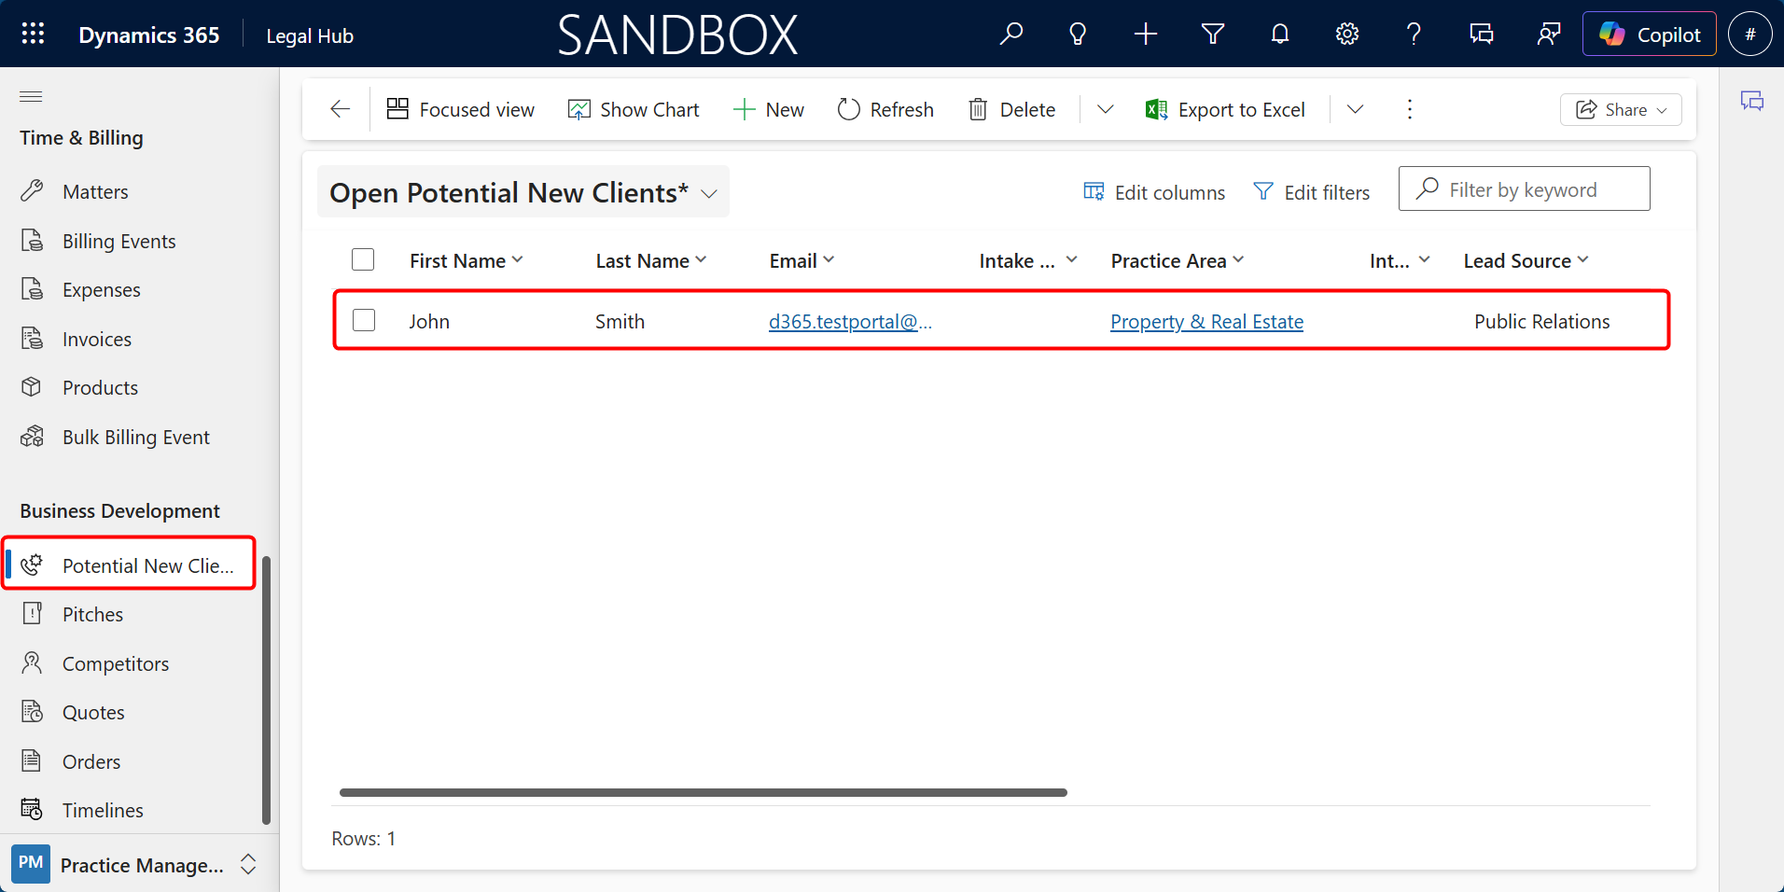Open the Practice Area column menu

coord(1178,260)
